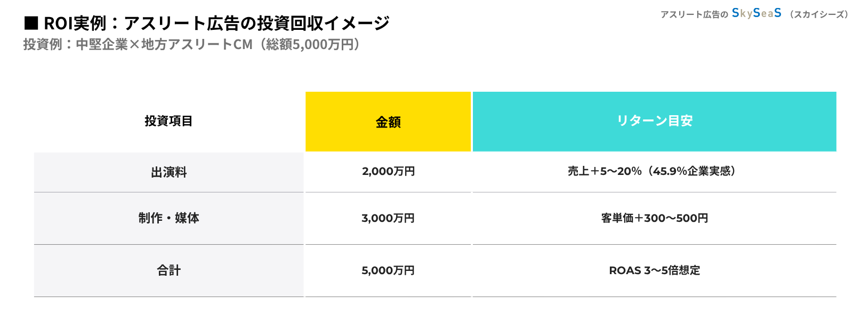
Task: Select the ROI実例 text in the title
Action: [x=75, y=23]
